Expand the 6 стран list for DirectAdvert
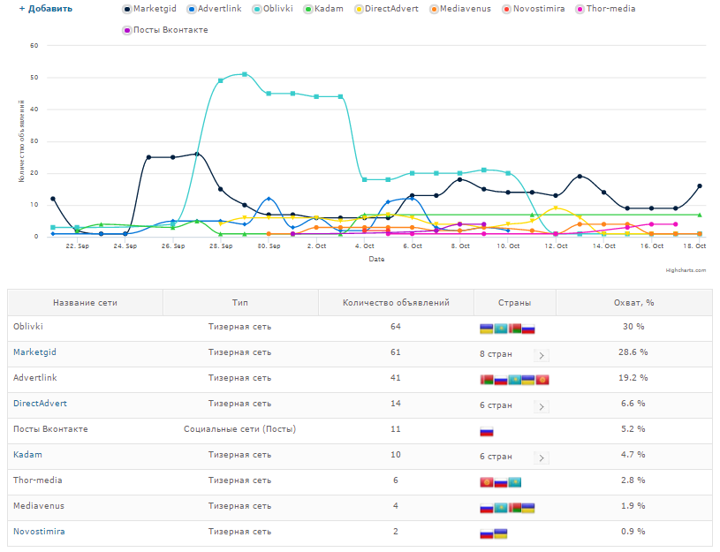 (x=542, y=406)
